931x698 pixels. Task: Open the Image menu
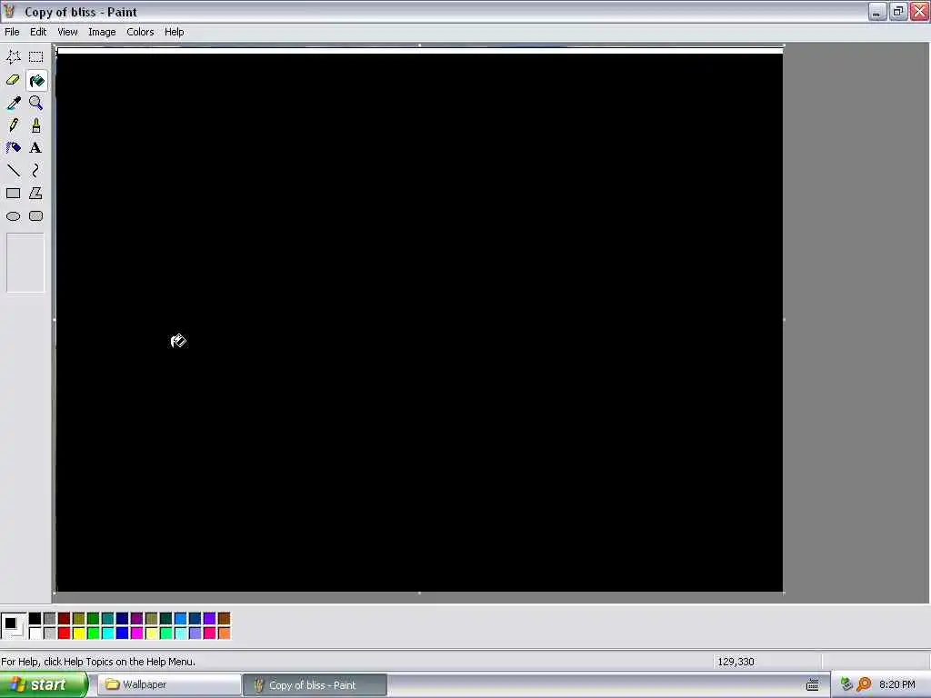(x=102, y=32)
